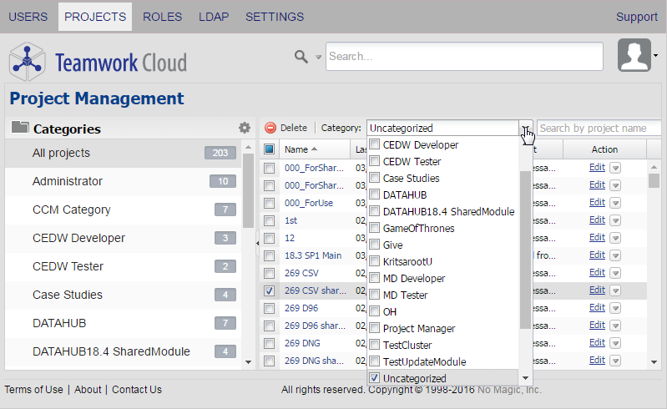Tick the Project Manager category checkbox
The image size is (667, 409).
tap(375, 328)
